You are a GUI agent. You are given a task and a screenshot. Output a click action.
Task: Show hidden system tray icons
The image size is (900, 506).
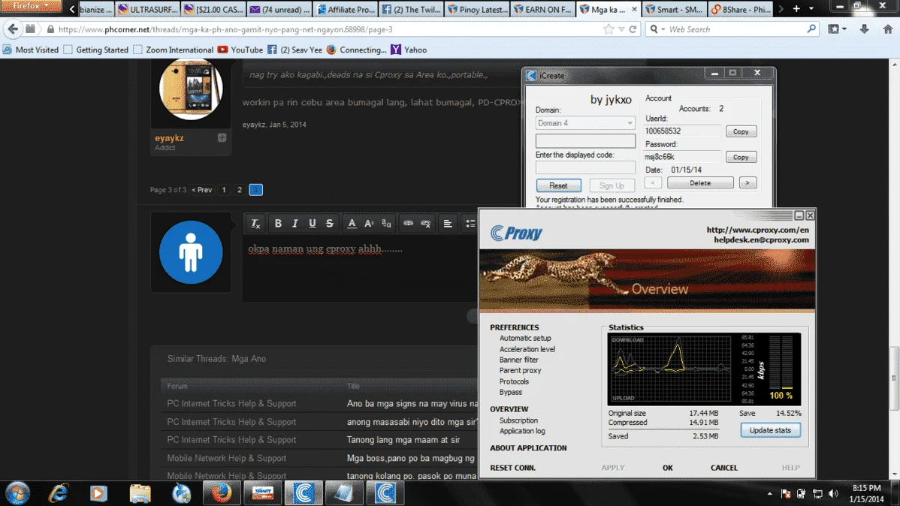point(770,493)
